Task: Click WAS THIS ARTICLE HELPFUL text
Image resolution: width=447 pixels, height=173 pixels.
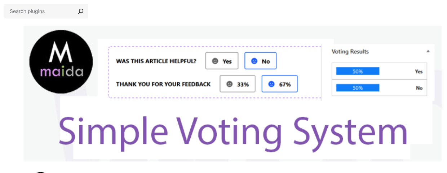Action: pyautogui.click(x=156, y=61)
